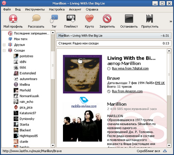Select Последние запрещенные item
The height and width of the screenshot is (155, 174).
click(32, 33)
